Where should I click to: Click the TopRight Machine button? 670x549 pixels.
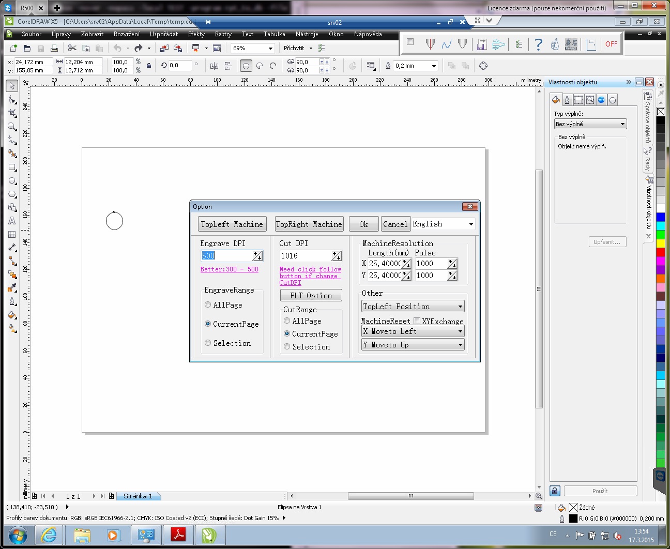[x=309, y=224]
